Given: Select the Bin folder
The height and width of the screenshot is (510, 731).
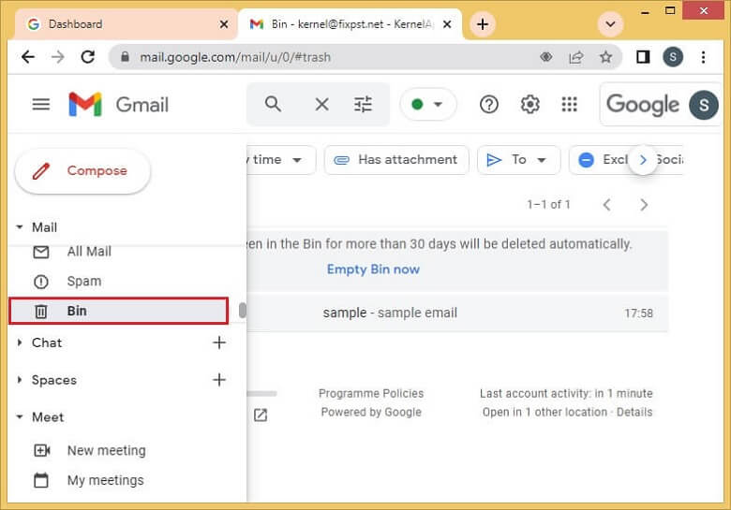Looking at the screenshot, I should pyautogui.click(x=118, y=311).
